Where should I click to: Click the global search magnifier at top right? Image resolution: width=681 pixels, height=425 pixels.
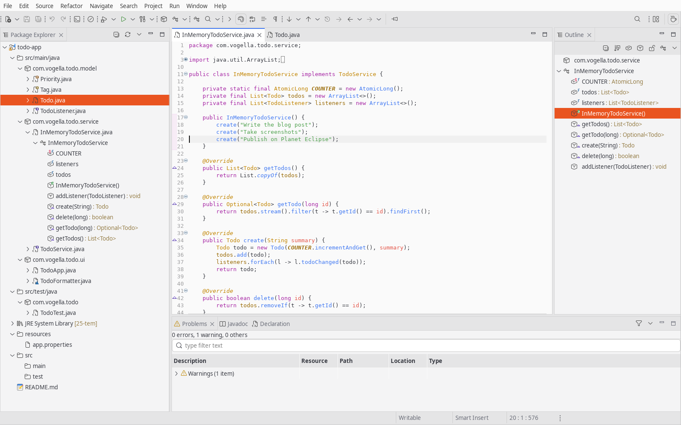[637, 19]
